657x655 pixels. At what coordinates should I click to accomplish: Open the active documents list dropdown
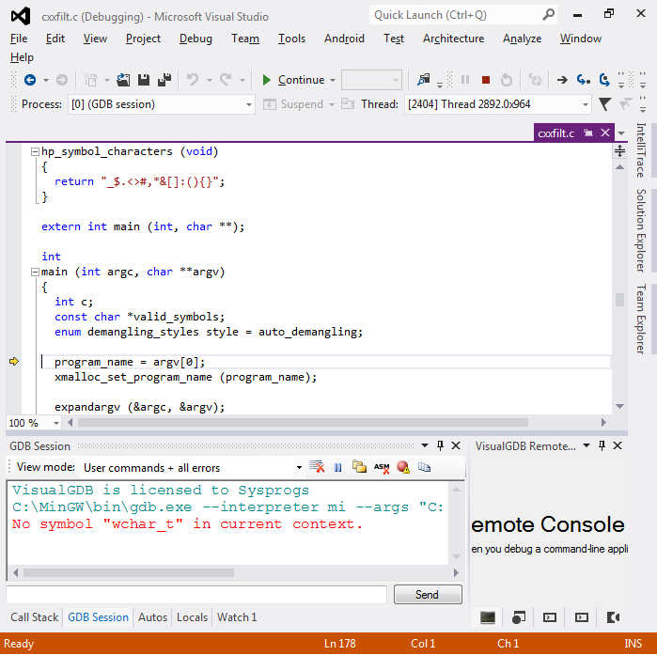click(621, 133)
